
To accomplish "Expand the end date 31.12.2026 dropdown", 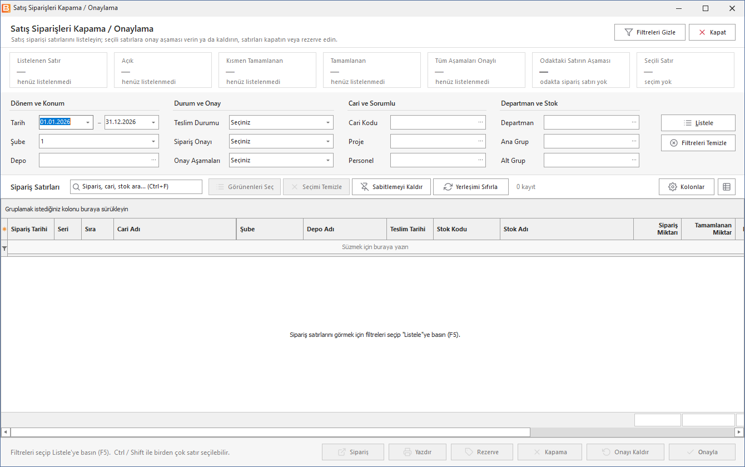I will click(153, 122).
